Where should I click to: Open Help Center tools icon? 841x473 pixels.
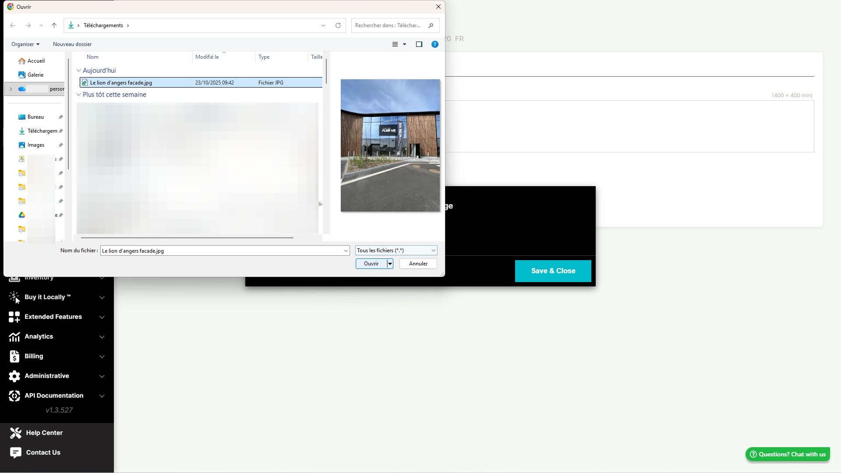(16, 433)
